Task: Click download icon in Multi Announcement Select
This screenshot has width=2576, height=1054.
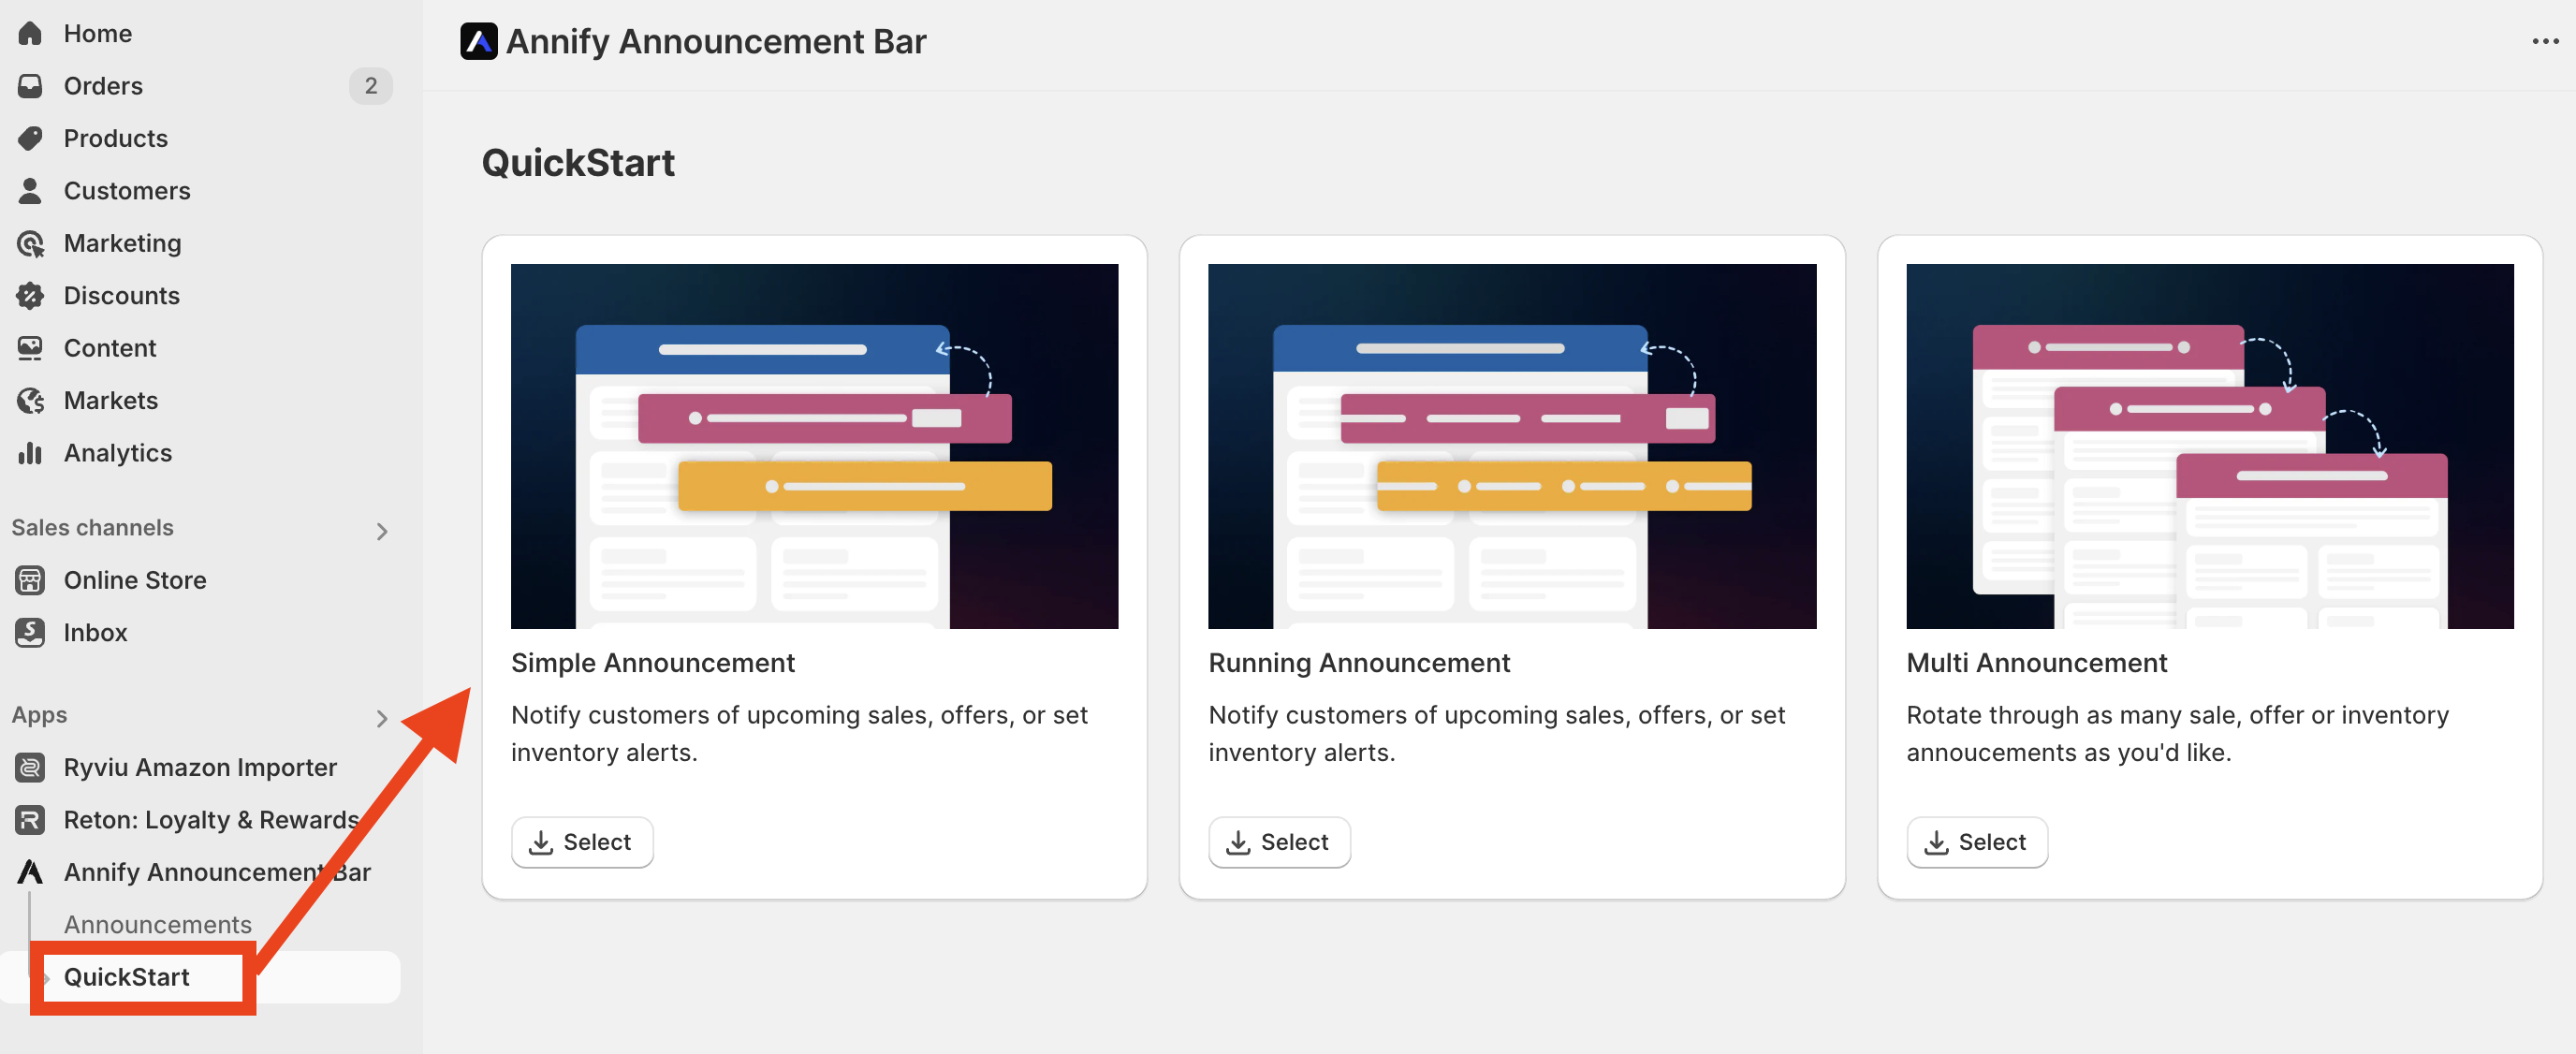Action: pyautogui.click(x=1937, y=842)
